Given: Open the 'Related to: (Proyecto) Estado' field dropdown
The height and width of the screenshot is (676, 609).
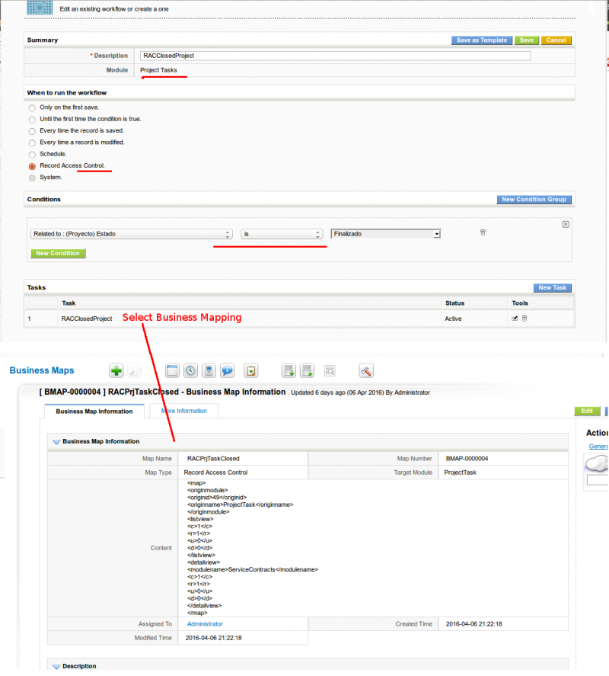Looking at the screenshot, I should (x=131, y=235).
